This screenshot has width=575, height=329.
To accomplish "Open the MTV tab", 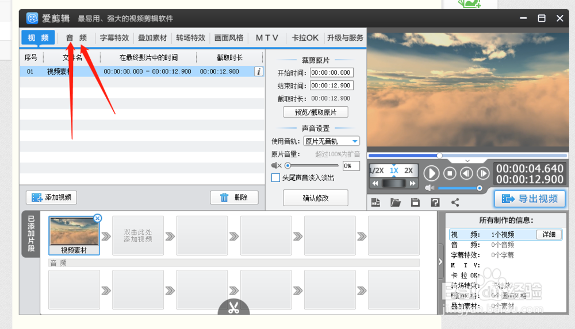I will tap(267, 38).
